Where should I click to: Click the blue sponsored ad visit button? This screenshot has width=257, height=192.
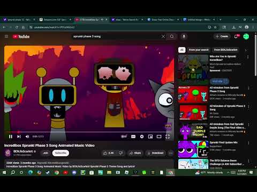(220, 82)
